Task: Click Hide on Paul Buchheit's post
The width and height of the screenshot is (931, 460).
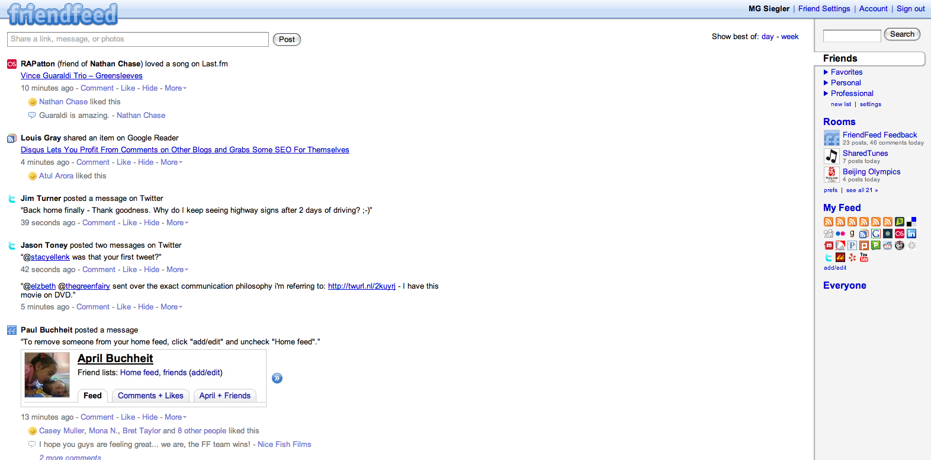Action: [x=150, y=417]
